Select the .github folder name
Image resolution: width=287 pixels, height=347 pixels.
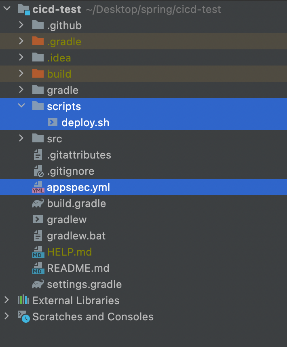pyautogui.click(x=64, y=25)
